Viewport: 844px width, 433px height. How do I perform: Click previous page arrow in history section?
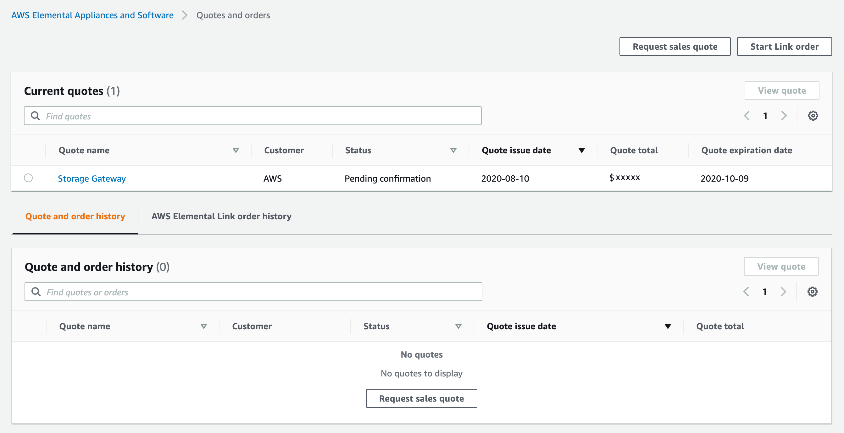tap(747, 291)
